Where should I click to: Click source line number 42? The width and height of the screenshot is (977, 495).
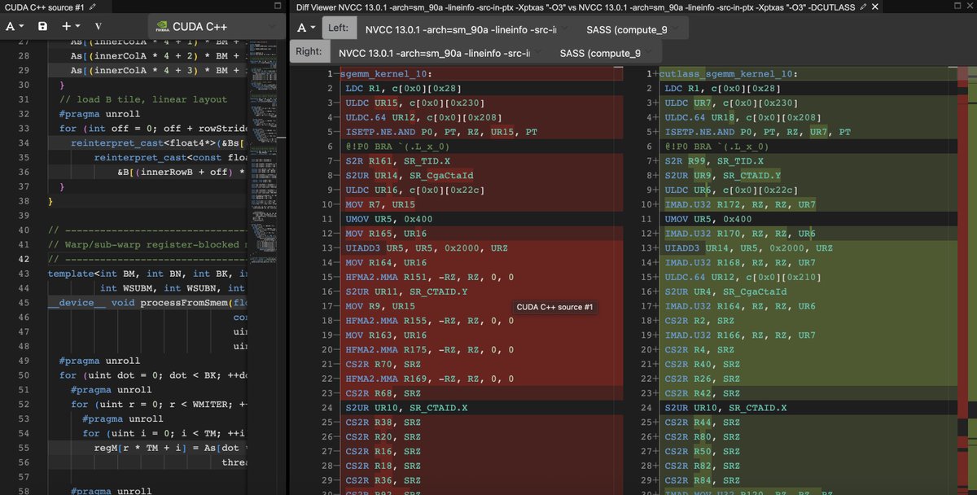[x=23, y=259]
